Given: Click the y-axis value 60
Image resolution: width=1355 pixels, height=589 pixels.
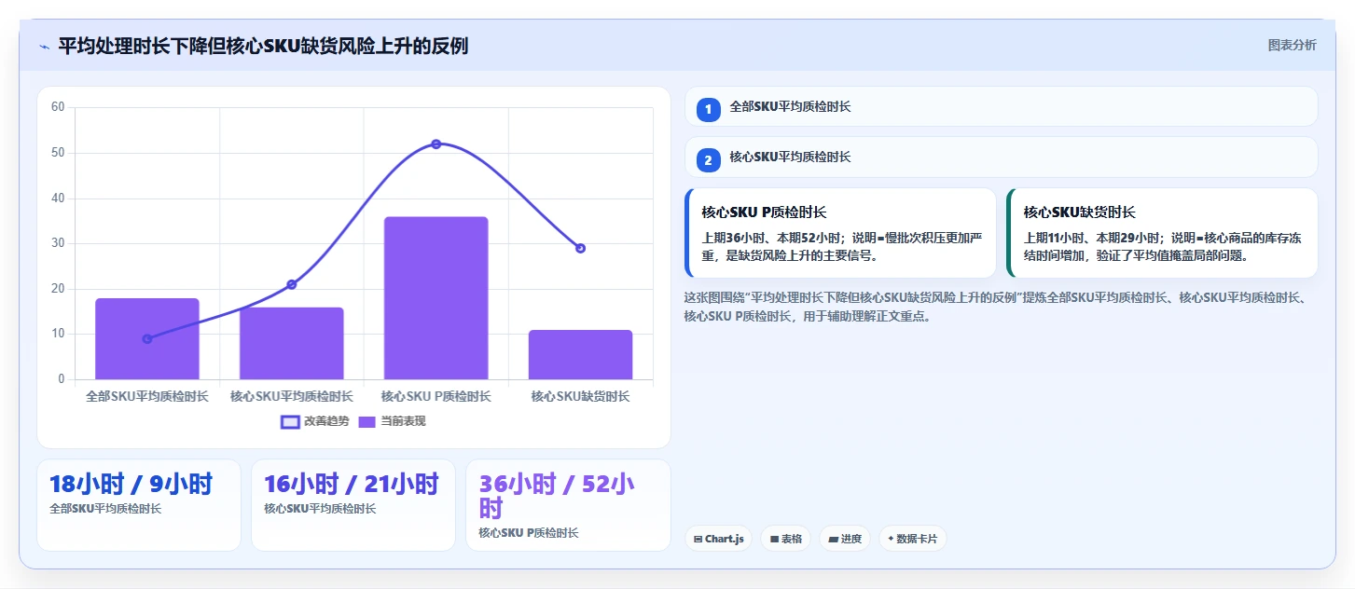Looking at the screenshot, I should pyautogui.click(x=58, y=107).
